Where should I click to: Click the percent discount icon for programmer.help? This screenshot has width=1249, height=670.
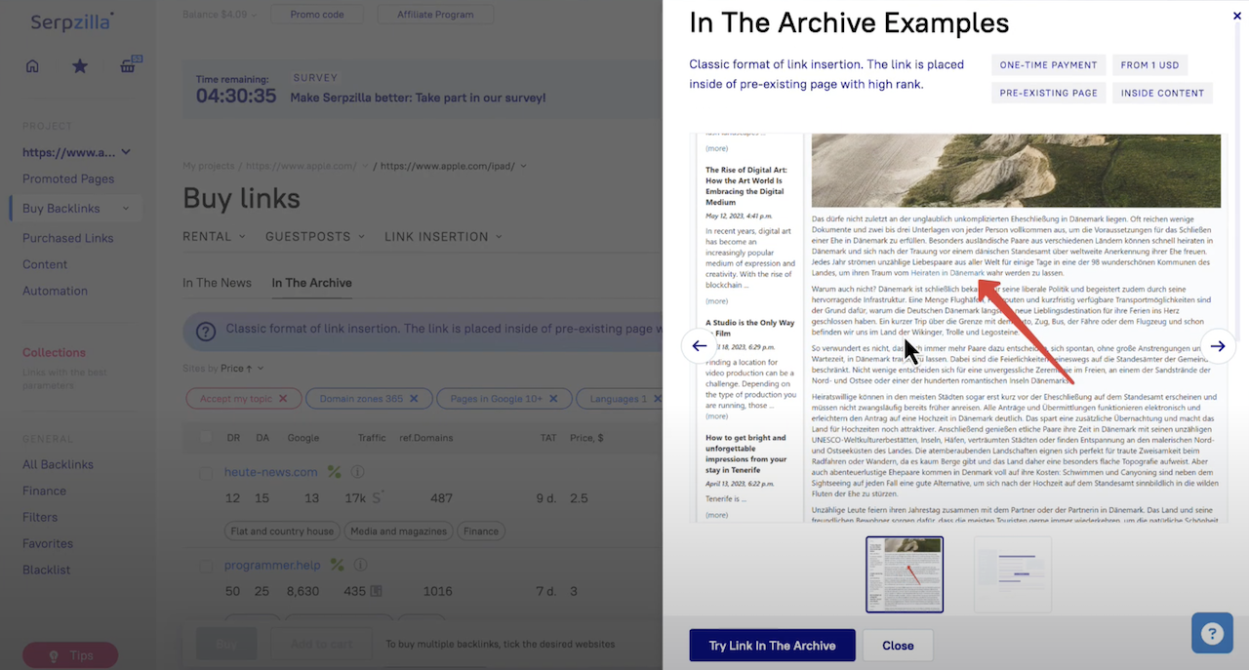pyautogui.click(x=337, y=565)
